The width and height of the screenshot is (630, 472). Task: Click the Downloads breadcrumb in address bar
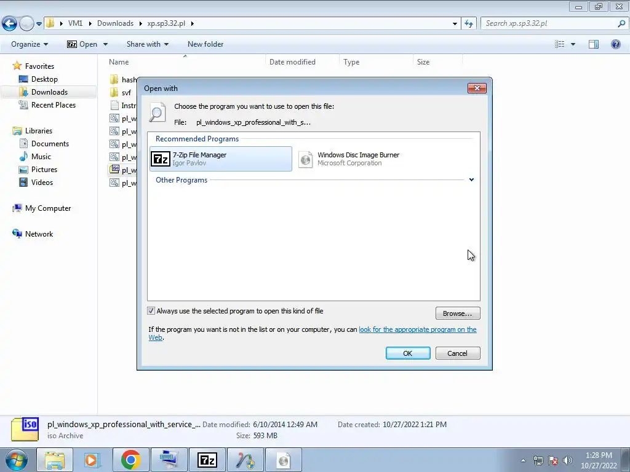point(115,23)
